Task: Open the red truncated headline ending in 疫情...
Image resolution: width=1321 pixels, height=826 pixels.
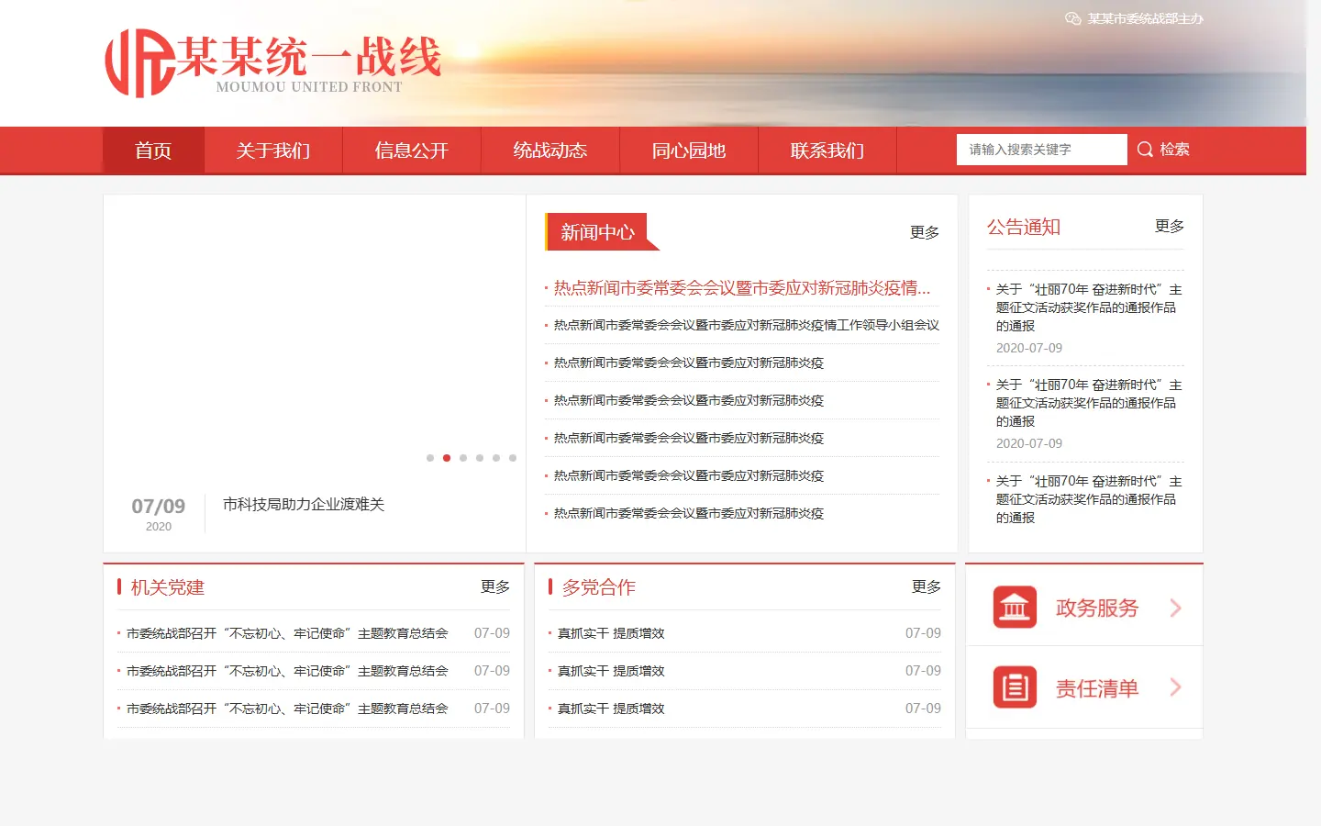Action: pos(742,288)
